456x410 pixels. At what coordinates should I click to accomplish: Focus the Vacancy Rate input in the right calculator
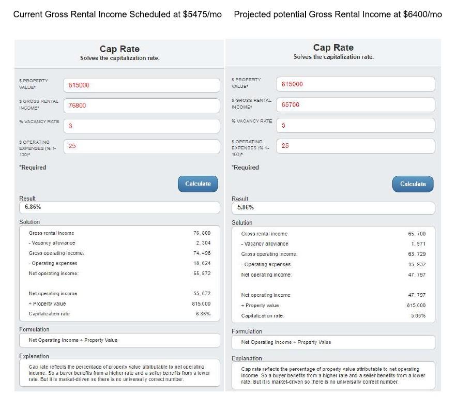[x=356, y=125]
